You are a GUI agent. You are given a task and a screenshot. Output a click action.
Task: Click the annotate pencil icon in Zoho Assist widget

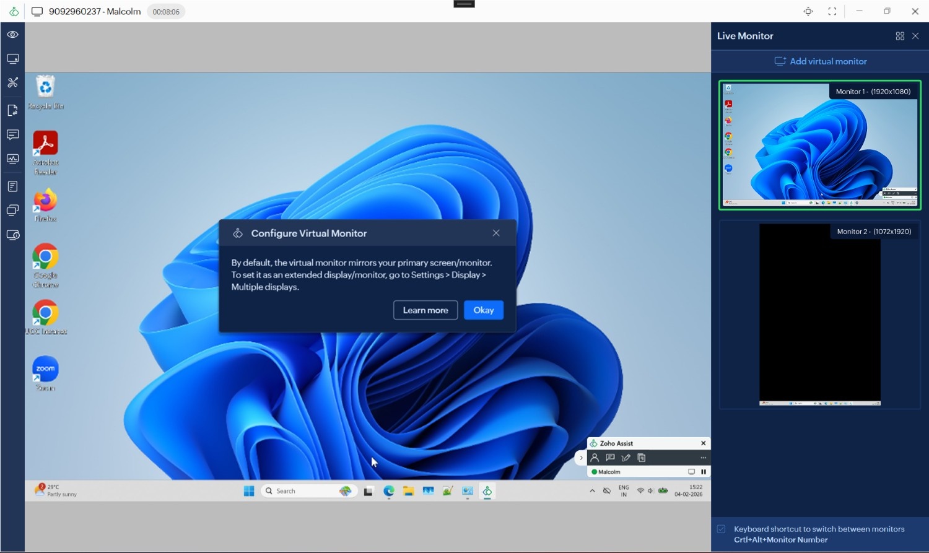click(626, 458)
